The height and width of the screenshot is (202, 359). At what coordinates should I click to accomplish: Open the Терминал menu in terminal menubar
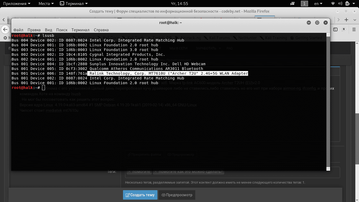click(80, 30)
